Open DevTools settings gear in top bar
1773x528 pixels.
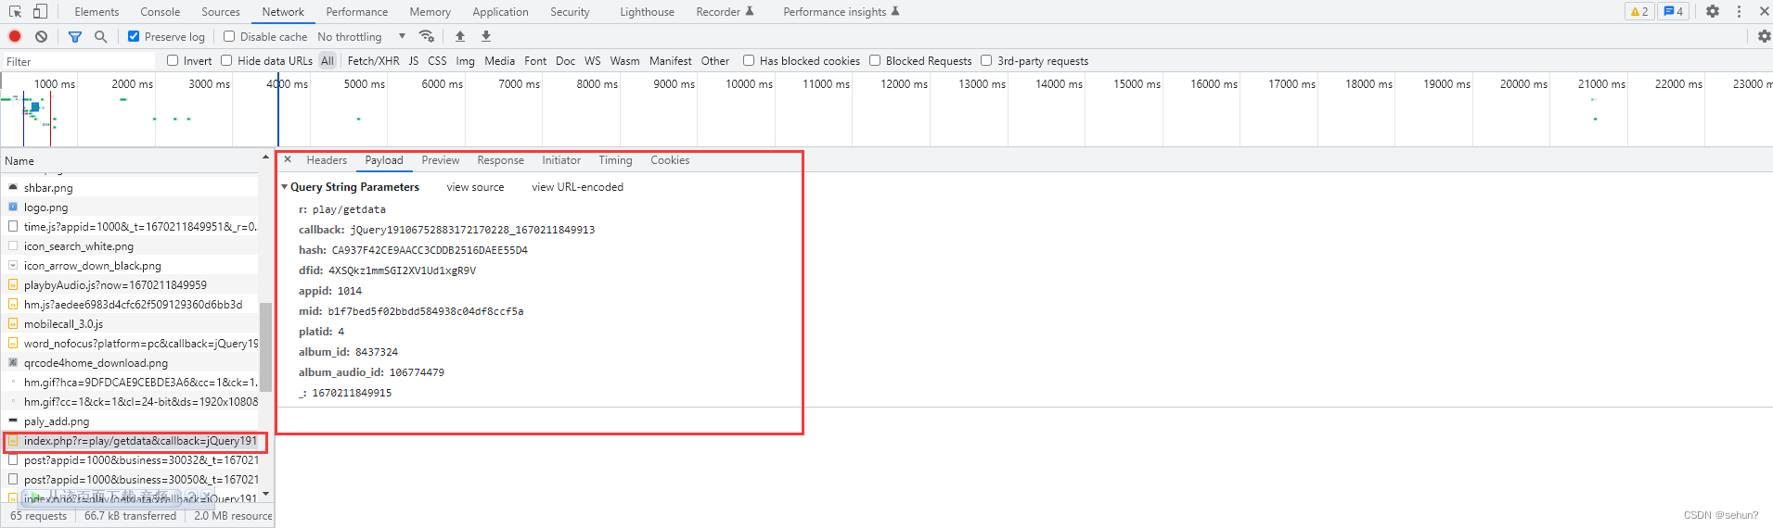pos(1713,11)
